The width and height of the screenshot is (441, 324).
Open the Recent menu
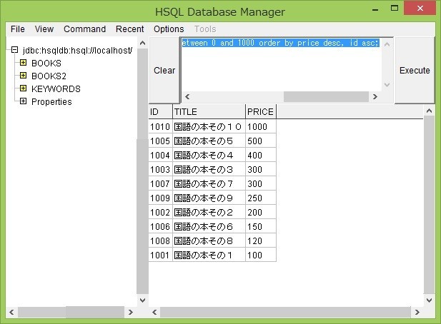tap(129, 29)
